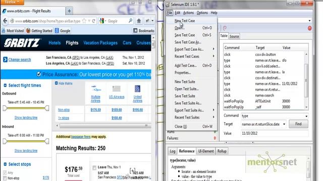Open the Firefox menu button

pyautogui.click(x=12, y=2)
